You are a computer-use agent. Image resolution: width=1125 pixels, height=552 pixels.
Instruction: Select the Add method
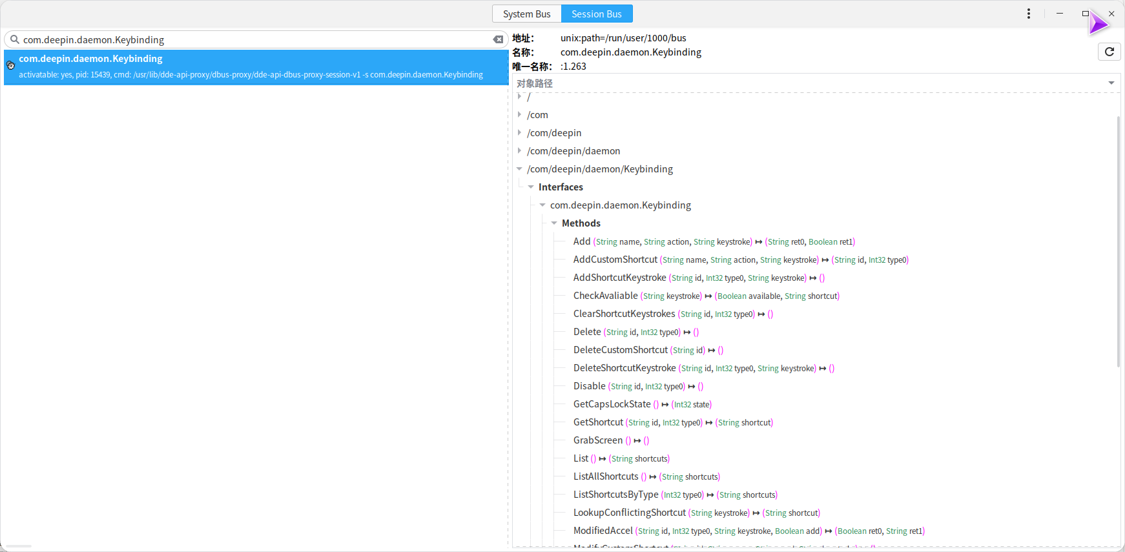(x=714, y=241)
